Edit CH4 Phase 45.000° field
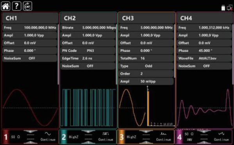This screenshot has height=145, width=234. (x=204, y=51)
